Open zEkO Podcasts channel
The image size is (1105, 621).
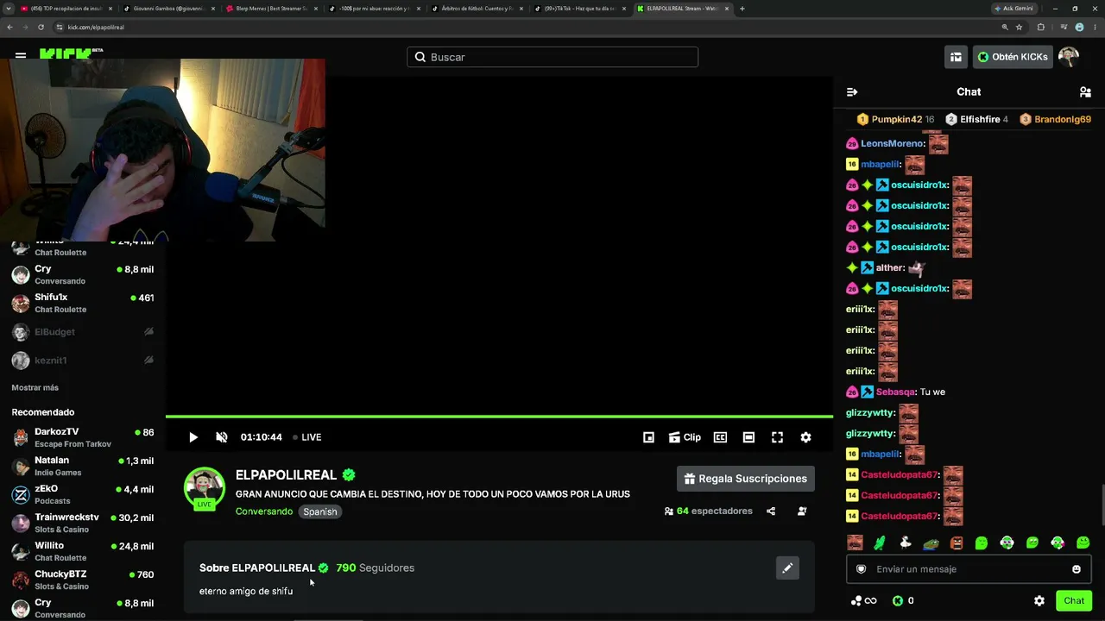point(83,494)
